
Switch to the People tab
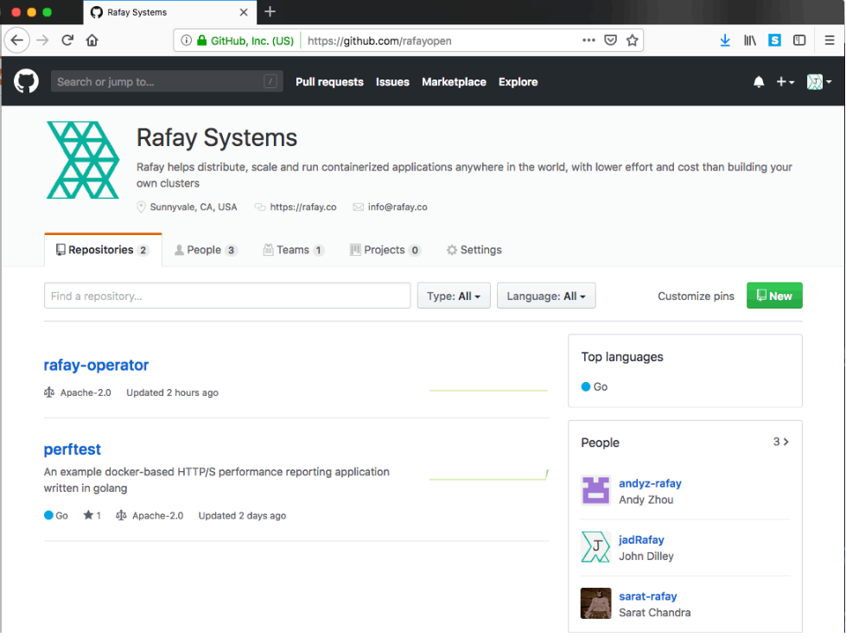pos(206,250)
